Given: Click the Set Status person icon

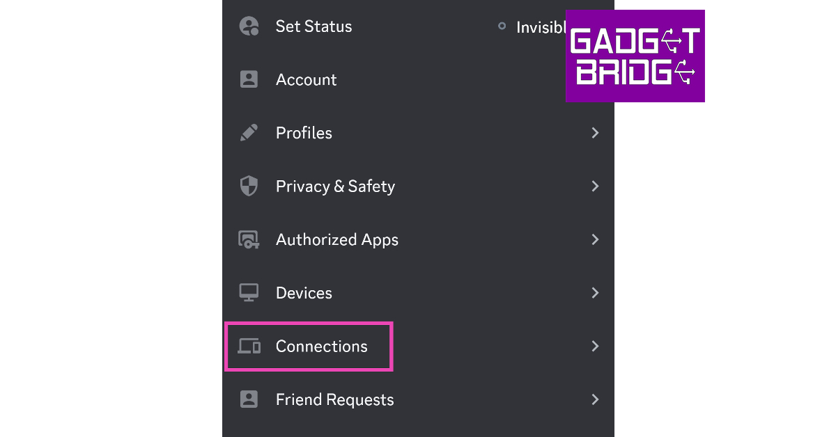Looking at the screenshot, I should click(249, 26).
